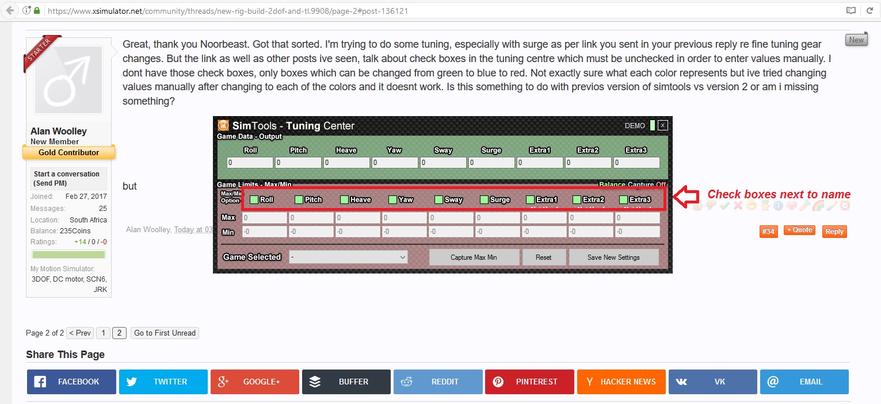Toggle the Extra1 checkbox in Tuning Center
This screenshot has height=404, width=881.
click(530, 199)
